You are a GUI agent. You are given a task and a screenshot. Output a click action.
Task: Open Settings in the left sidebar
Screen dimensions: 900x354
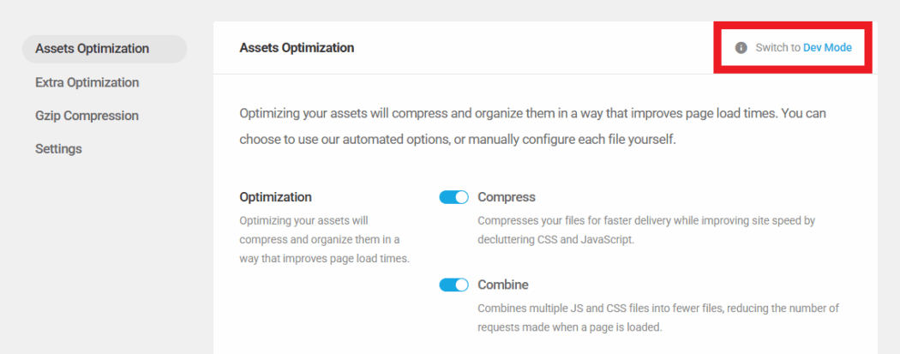tap(58, 149)
